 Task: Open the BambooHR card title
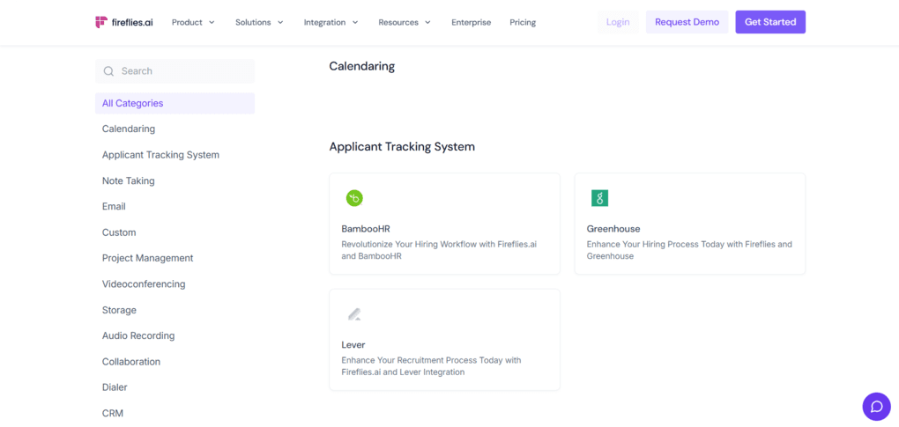(366, 229)
